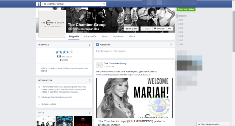Viewport: 235px width, 126px height.
Task: Jump to 2011 in timeline
Action: (181, 36)
